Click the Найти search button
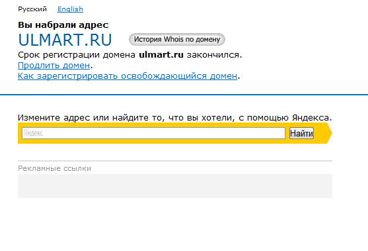Image resolution: width=368 pixels, height=251 pixels. point(301,133)
